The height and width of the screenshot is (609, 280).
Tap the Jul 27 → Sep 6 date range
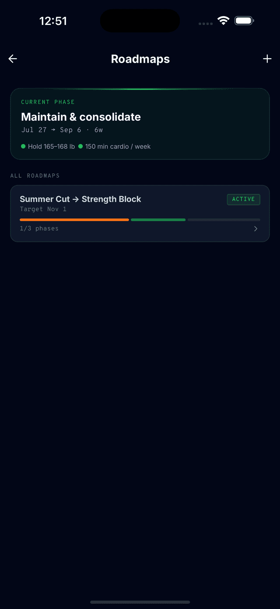[x=51, y=130]
